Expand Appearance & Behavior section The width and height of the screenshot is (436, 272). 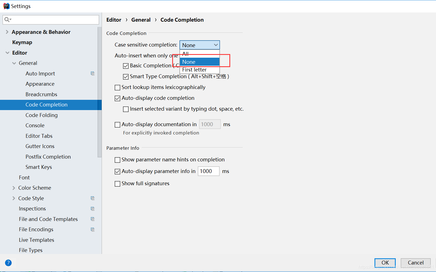pyautogui.click(x=7, y=32)
